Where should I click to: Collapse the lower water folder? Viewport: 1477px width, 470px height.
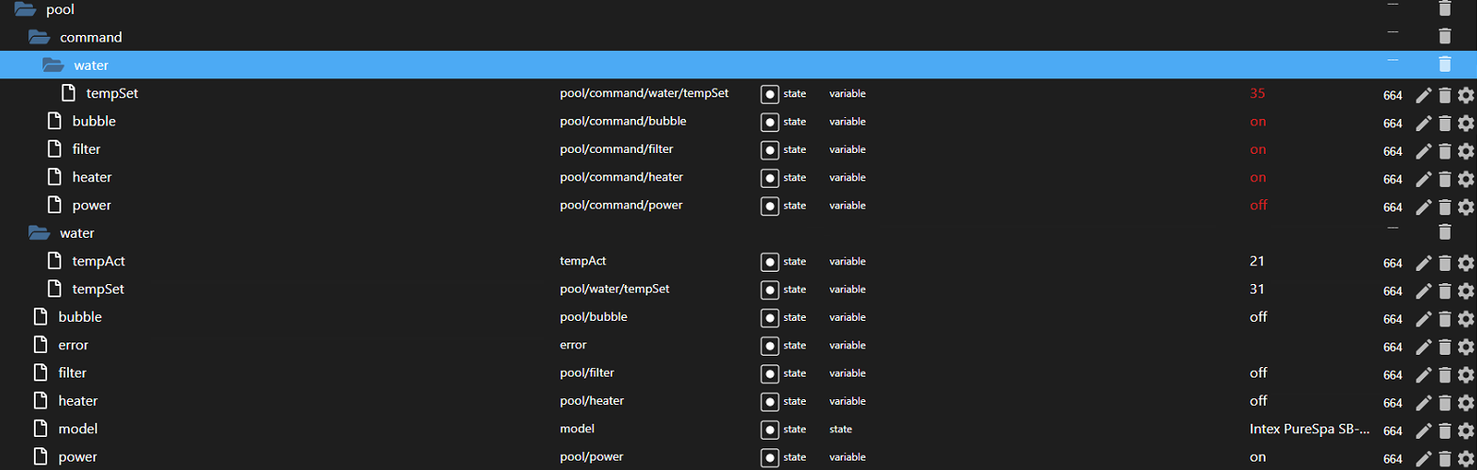click(39, 232)
